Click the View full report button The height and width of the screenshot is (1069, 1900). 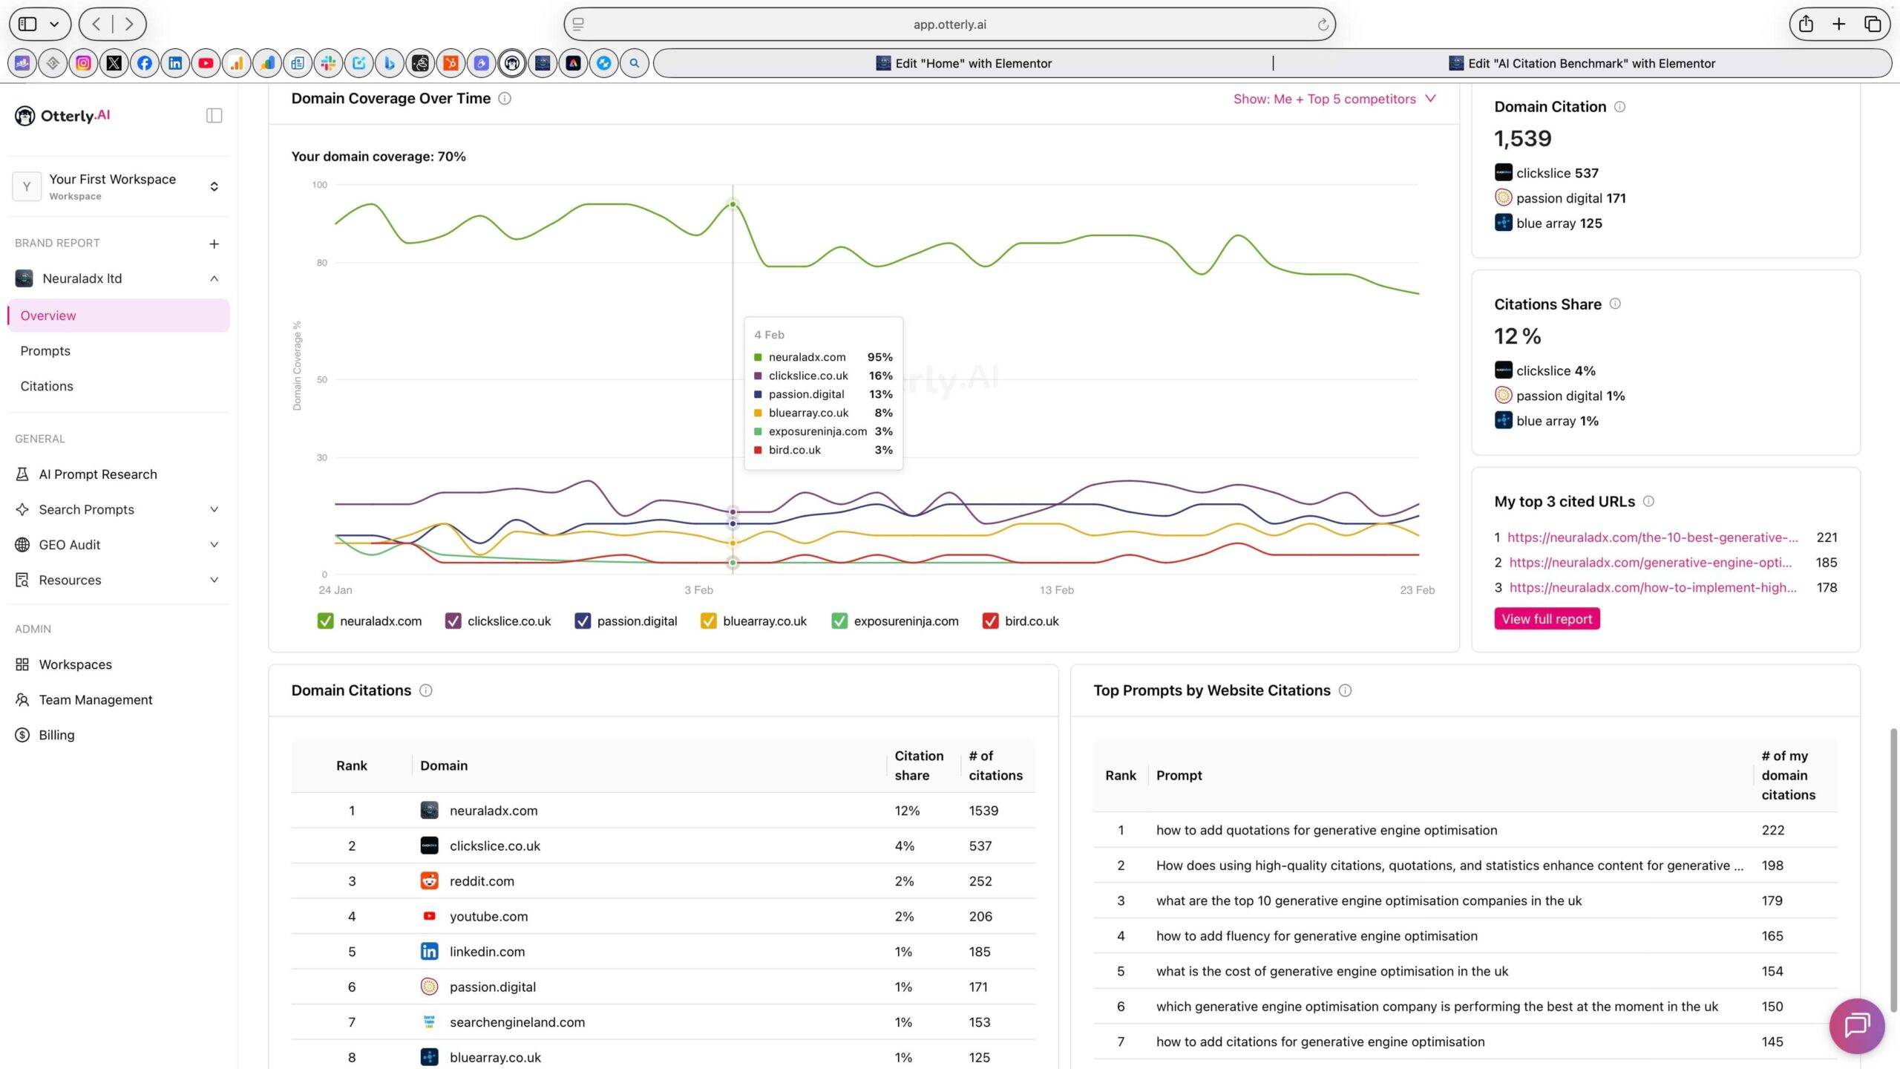coord(1546,618)
